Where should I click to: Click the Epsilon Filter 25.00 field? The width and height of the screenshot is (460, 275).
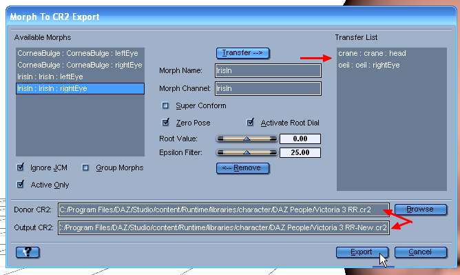tap(300, 152)
